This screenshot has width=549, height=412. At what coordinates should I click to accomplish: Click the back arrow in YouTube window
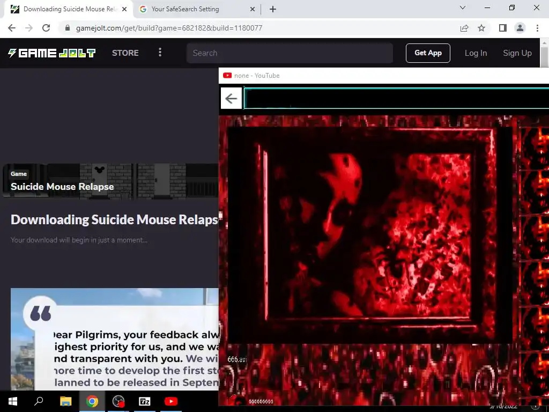click(x=231, y=99)
